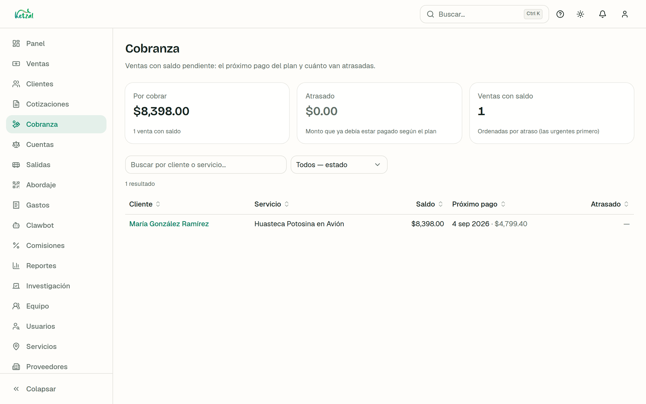The height and width of the screenshot is (404, 646).
Task: Focus the Buscar por cliente o servicio field
Action: click(206, 165)
